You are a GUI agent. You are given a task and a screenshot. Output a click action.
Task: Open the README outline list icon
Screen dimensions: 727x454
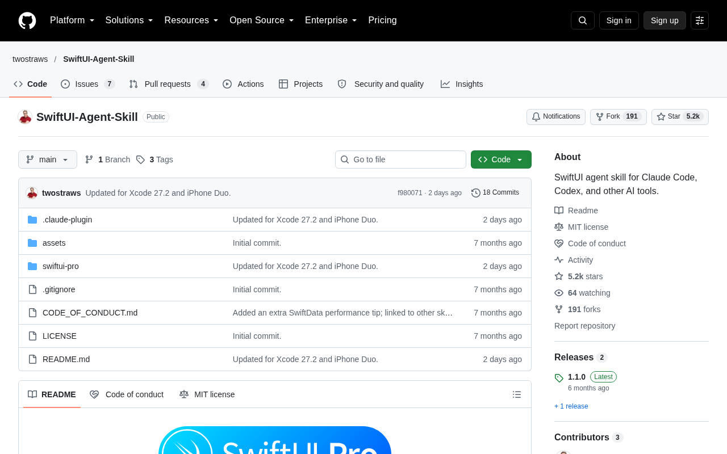[x=517, y=394]
